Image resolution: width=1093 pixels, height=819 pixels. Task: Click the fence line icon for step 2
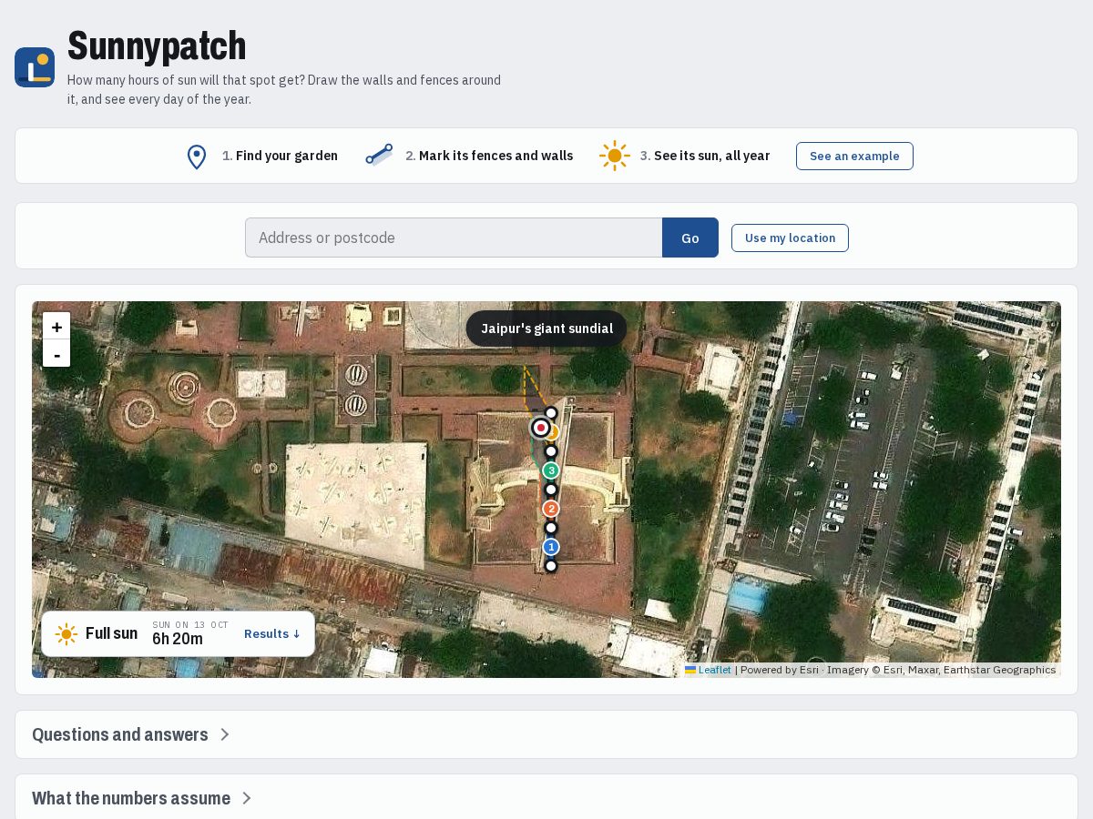pos(379,156)
